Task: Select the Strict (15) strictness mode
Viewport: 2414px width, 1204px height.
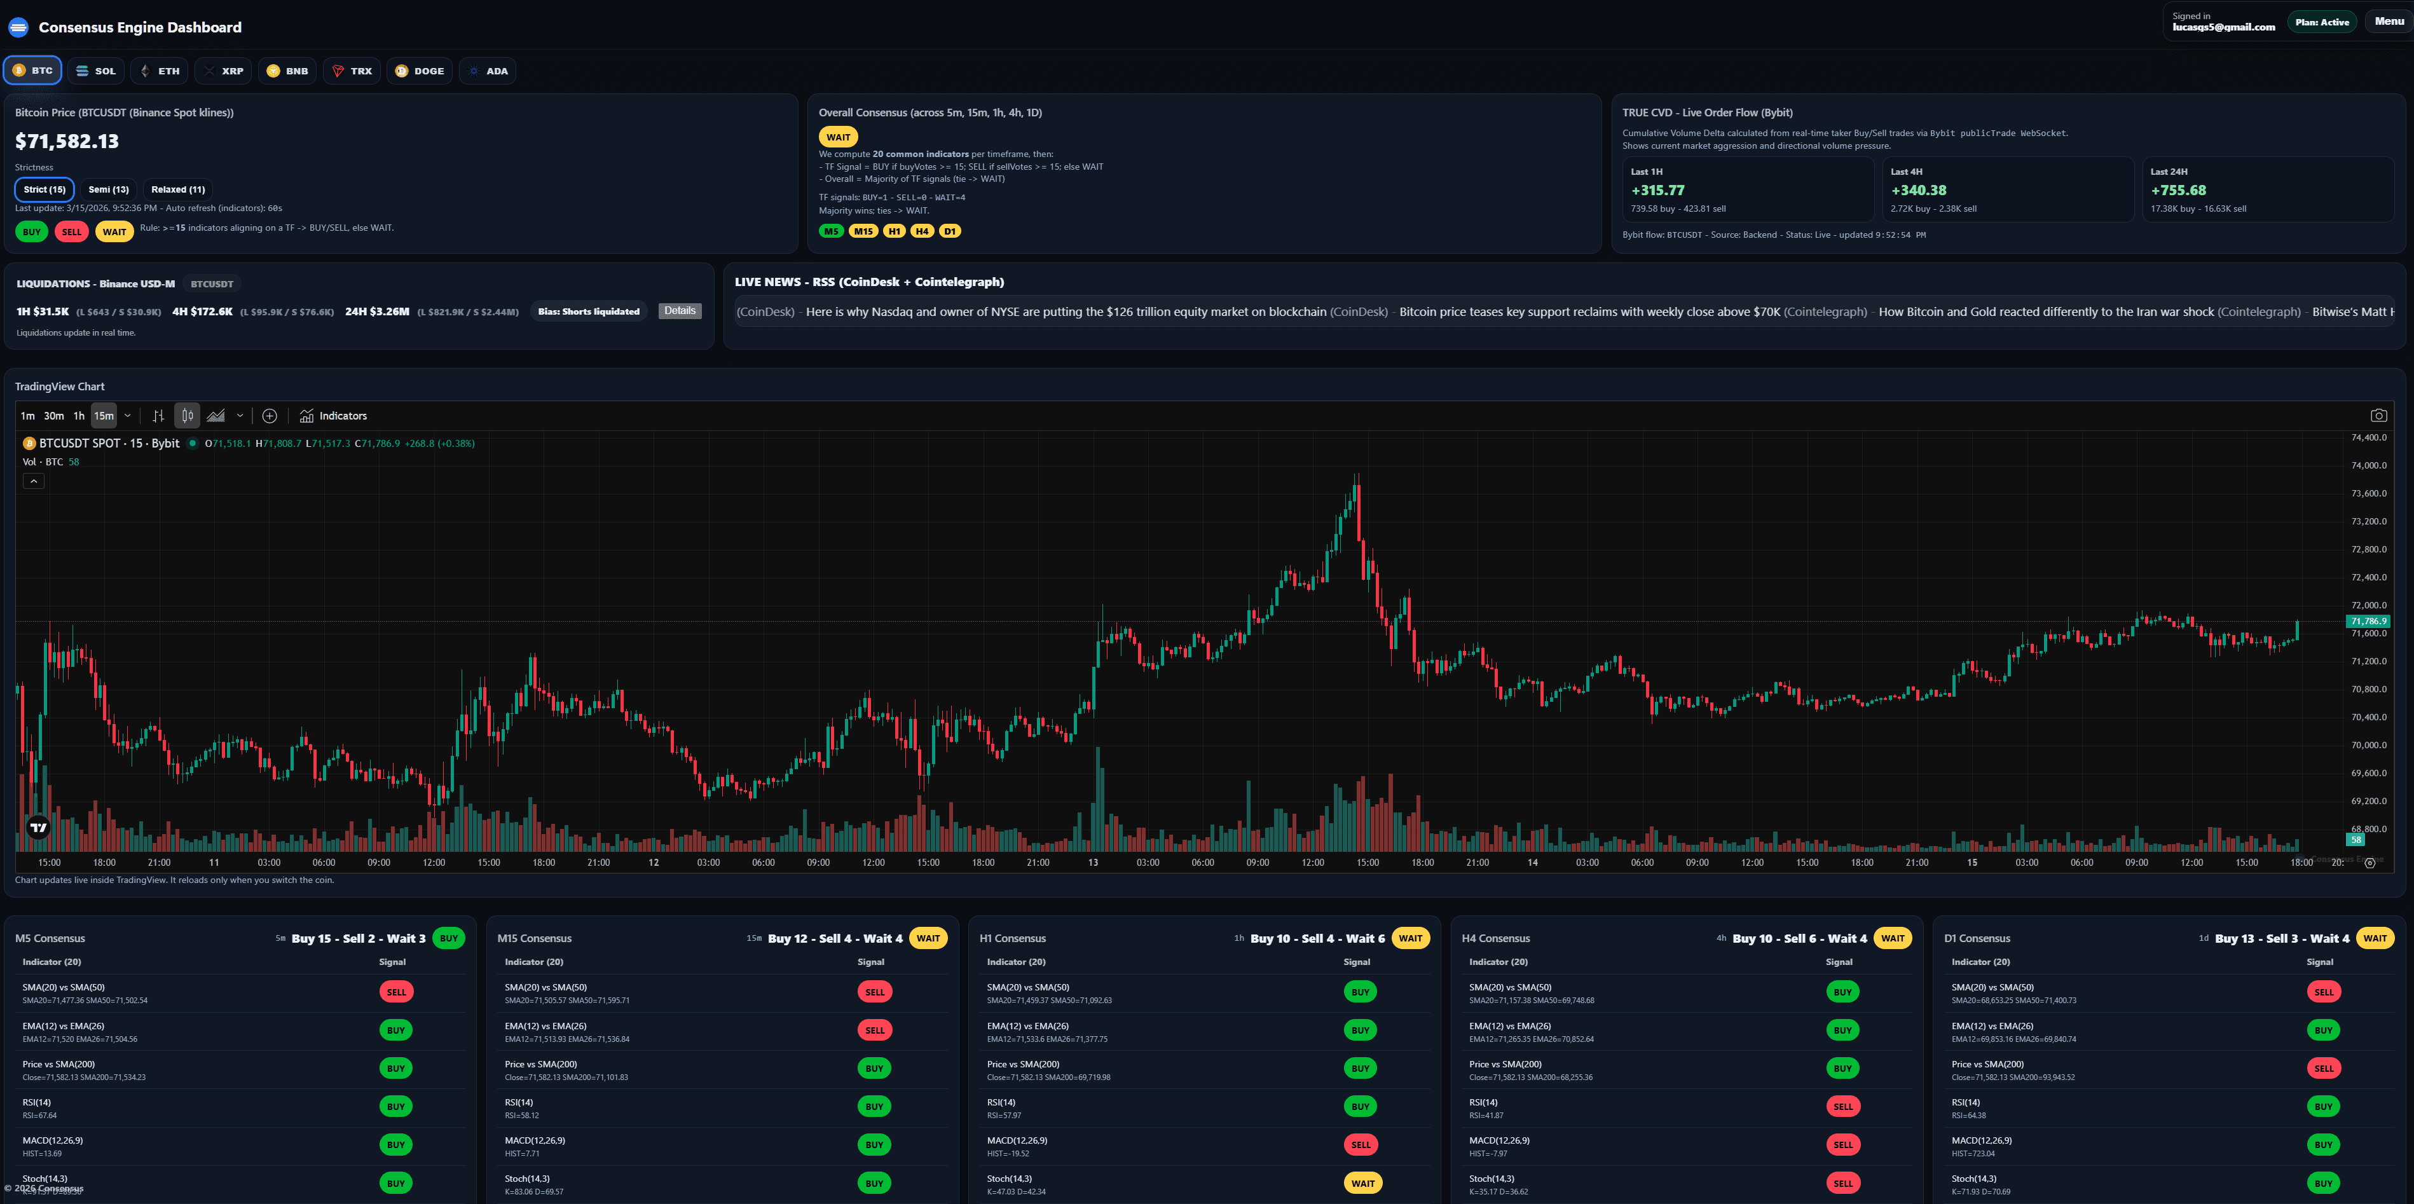Action: (x=44, y=189)
